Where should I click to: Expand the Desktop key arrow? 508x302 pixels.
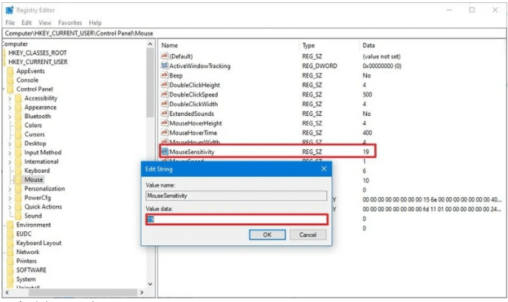(x=10, y=143)
